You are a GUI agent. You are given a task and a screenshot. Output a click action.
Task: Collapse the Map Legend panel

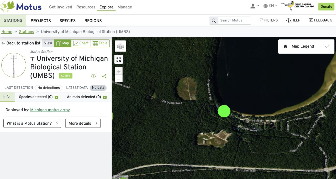[327, 46]
